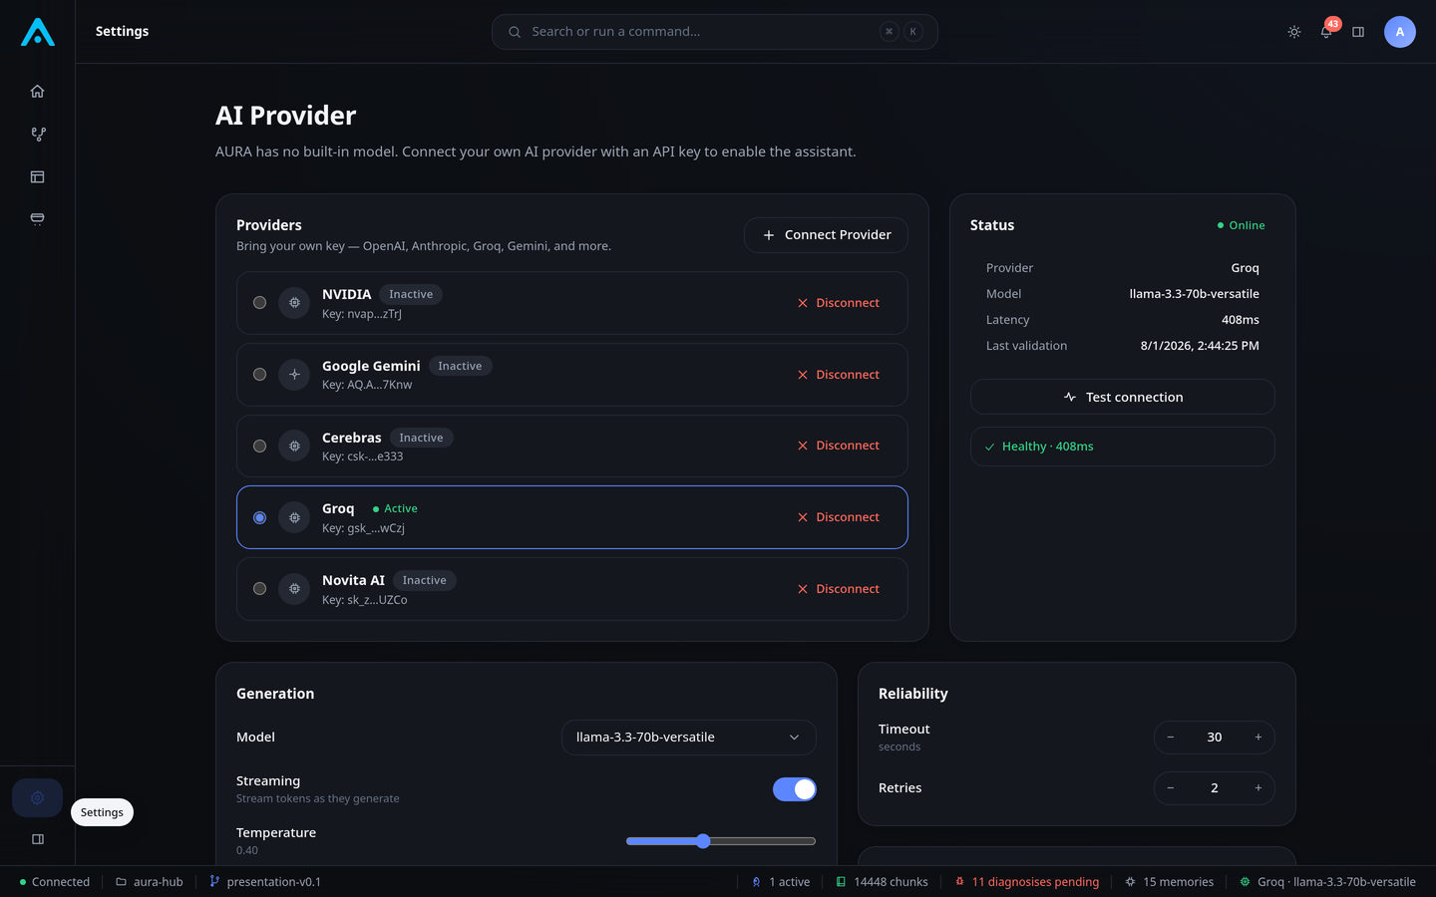Viewport: 1436px width, 897px height.
Task: Select the Groq radio button
Action: [259, 518]
